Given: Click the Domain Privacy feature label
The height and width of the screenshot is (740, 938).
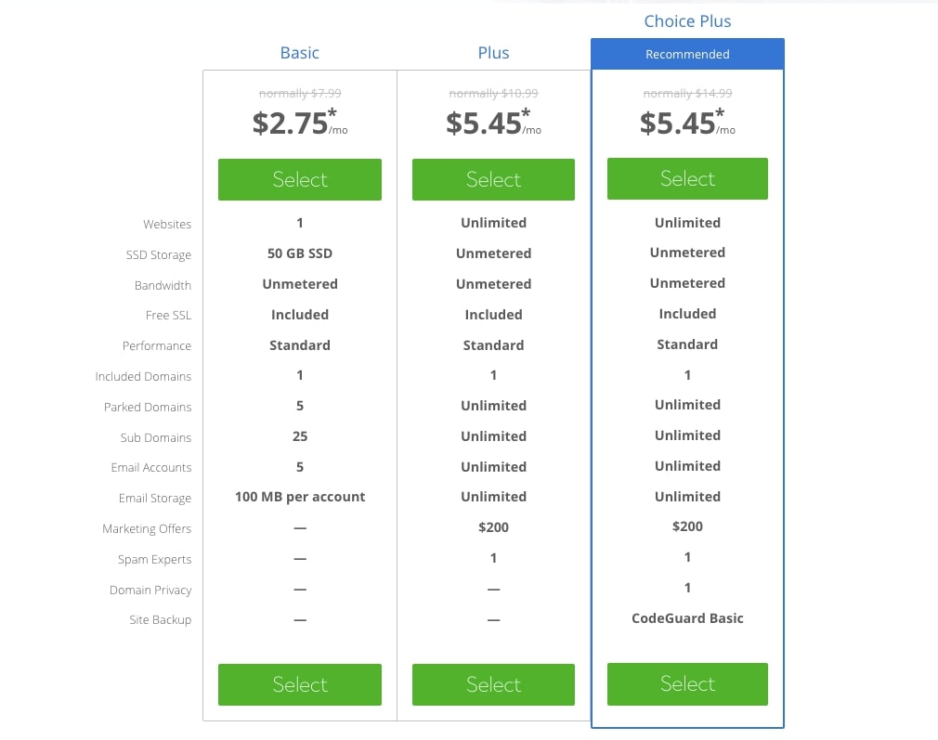Looking at the screenshot, I should pos(150,590).
